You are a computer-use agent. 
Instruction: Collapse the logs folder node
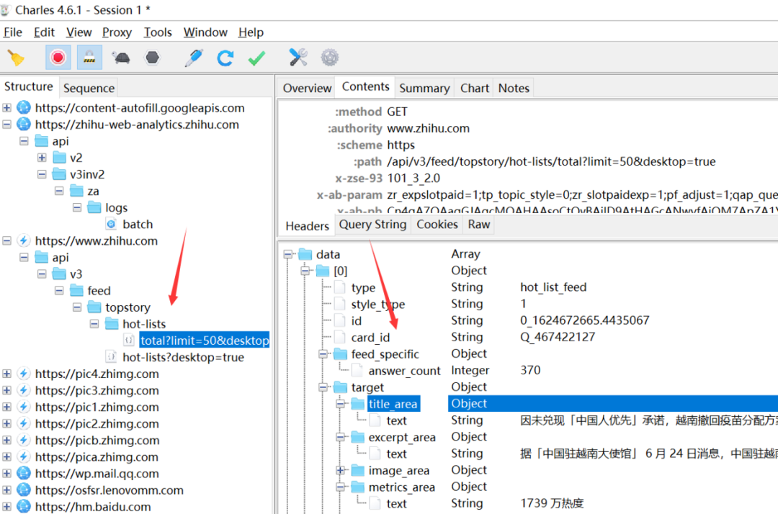pyautogui.click(x=77, y=207)
